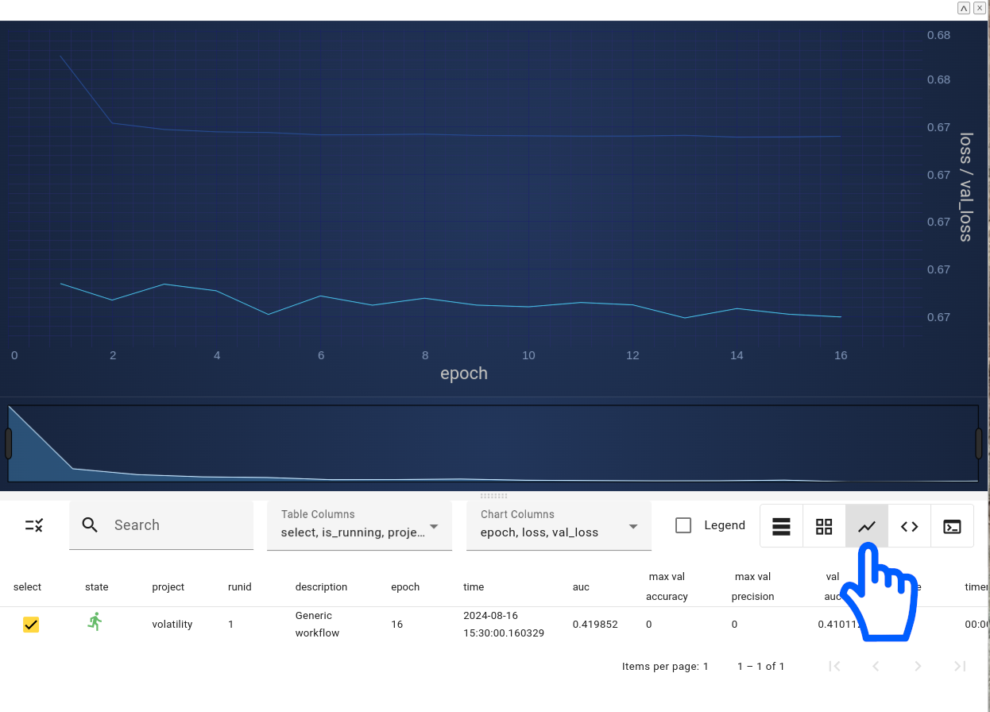Click the collapse panel caret icon
990x712 pixels.
(x=963, y=8)
